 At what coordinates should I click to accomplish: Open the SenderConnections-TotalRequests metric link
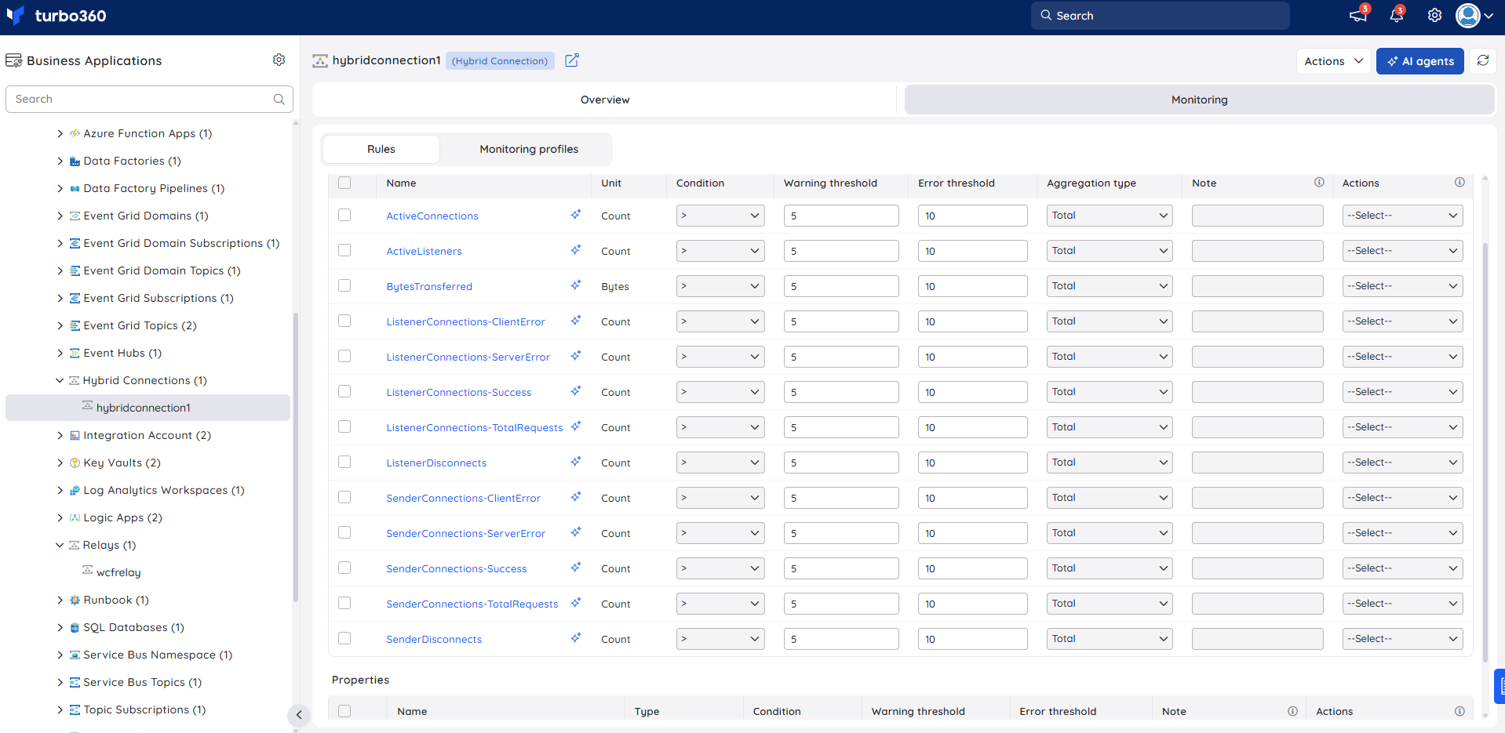point(472,604)
